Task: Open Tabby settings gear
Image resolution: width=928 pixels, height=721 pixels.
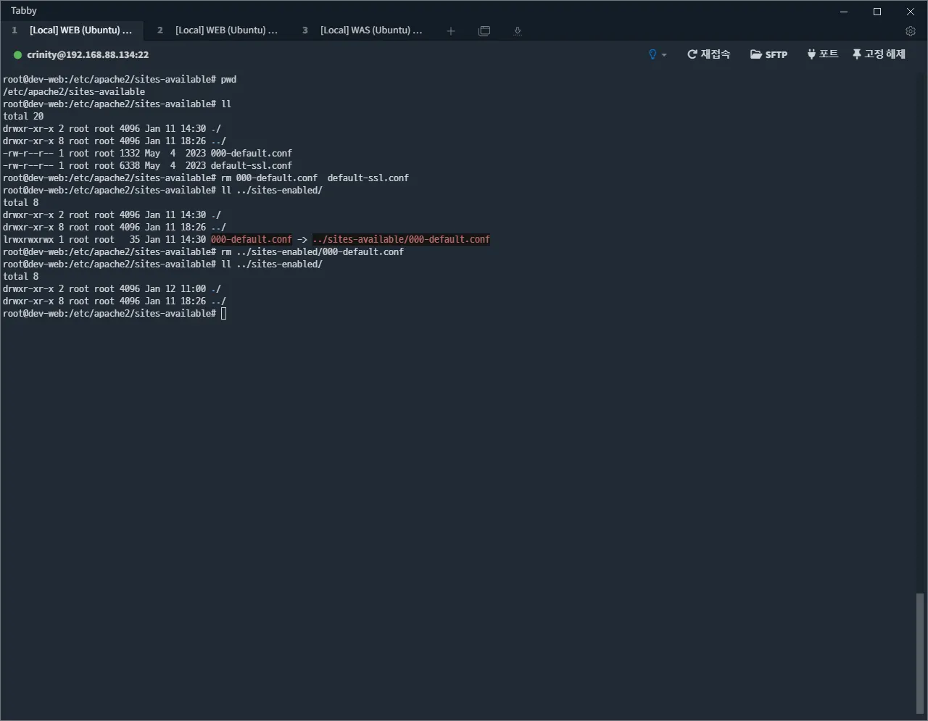Action: point(911,31)
